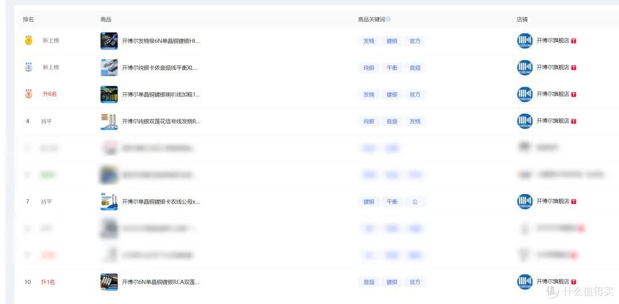Open 开博尔旗舰店 shop name in rank 10 row
Image resolution: width=619 pixels, height=304 pixels.
coord(553,282)
